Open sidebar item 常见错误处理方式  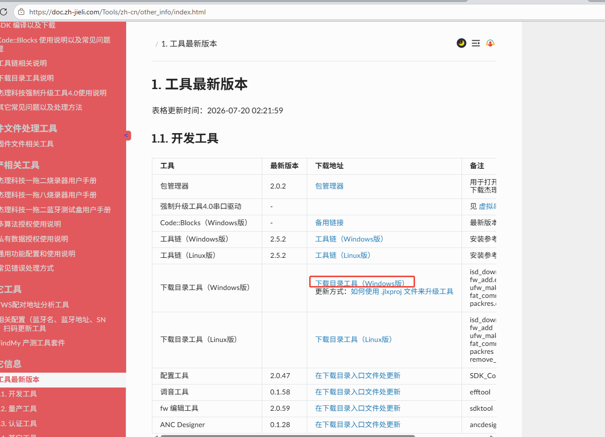tap(27, 268)
